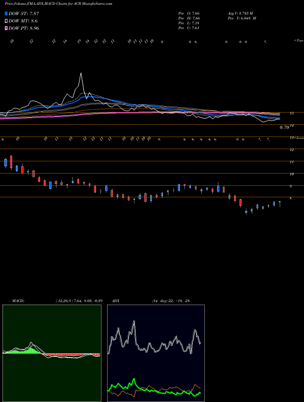The image size is (304, 402).
Task: Click the price axis label '8'
Action: coord(291,199)
